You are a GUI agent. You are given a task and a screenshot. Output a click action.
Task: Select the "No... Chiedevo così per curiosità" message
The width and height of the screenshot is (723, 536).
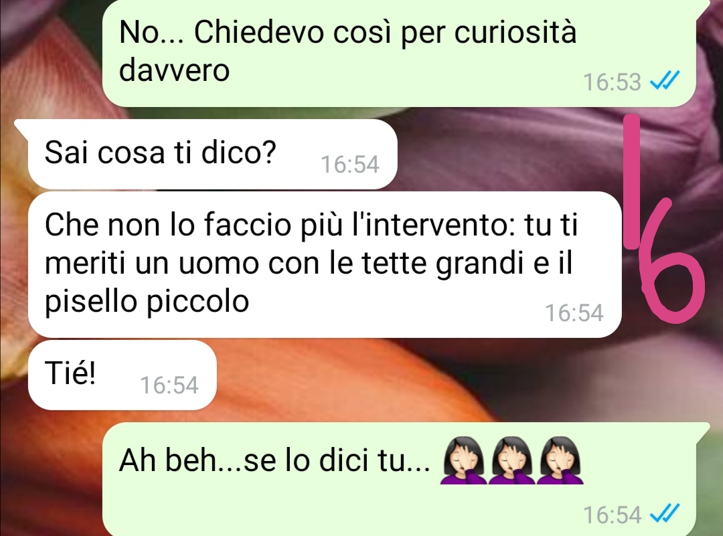(x=399, y=53)
